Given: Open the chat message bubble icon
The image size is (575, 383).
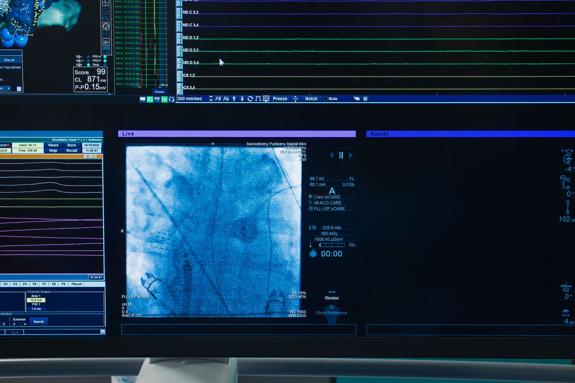Looking at the screenshot, I should point(143,99).
